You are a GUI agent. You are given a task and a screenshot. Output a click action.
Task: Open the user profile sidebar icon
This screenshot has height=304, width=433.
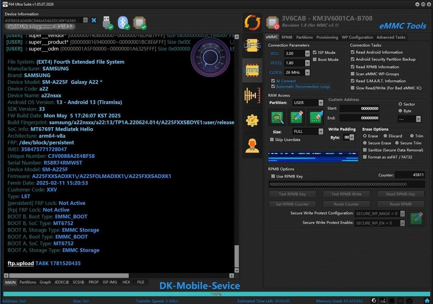click(x=252, y=145)
